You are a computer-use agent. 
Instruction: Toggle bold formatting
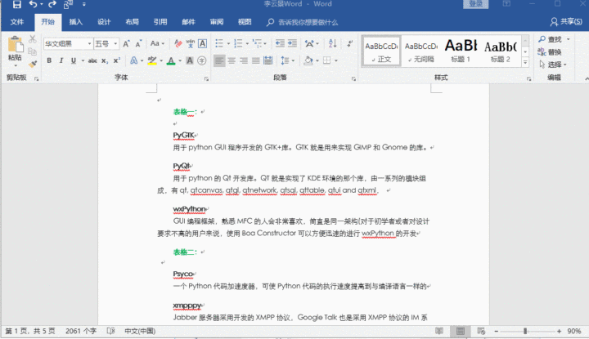(x=50, y=60)
